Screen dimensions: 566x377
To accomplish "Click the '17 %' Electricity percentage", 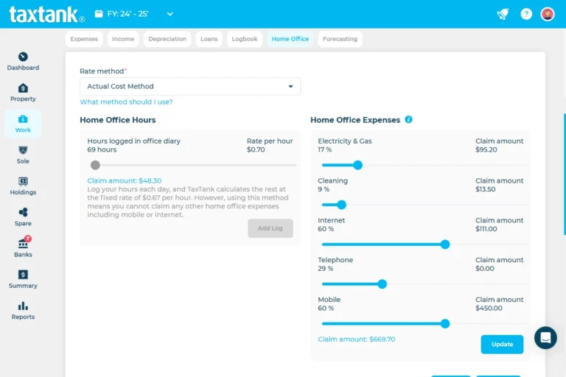I will (324, 149).
